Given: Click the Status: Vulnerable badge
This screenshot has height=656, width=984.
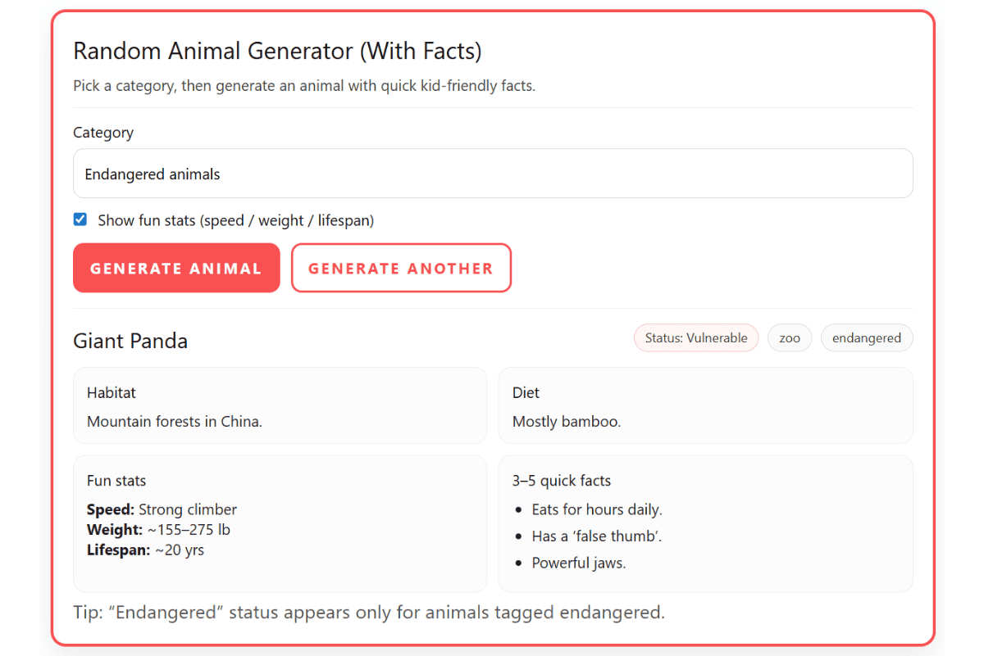Looking at the screenshot, I should click(x=695, y=337).
